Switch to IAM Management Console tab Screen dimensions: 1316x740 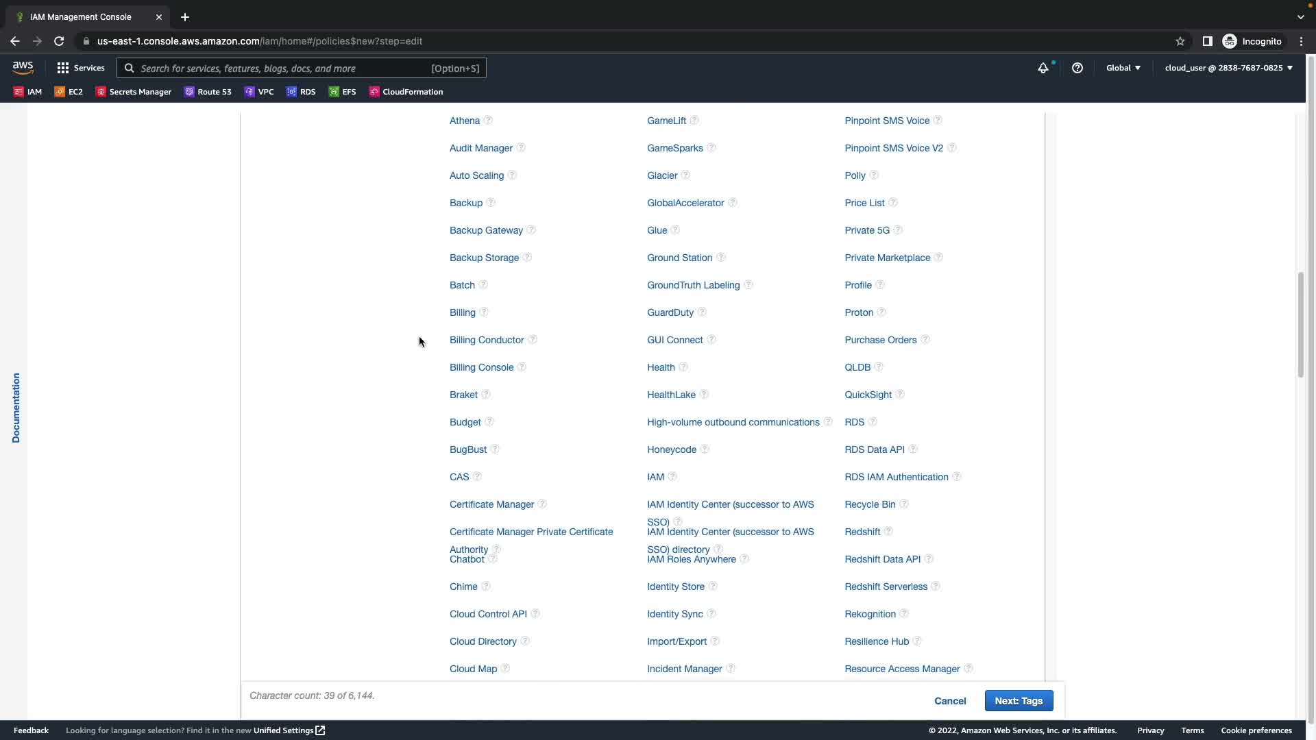click(81, 16)
